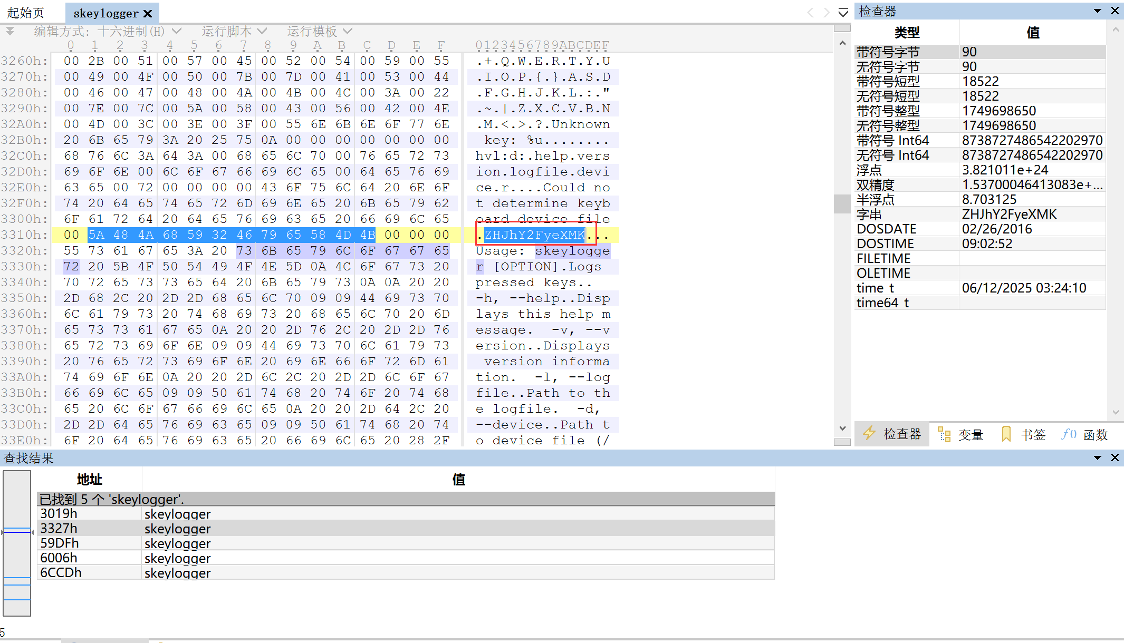The image size is (1124, 643).
Task: Open the Inspector panel options arrow
Action: coord(1098,11)
